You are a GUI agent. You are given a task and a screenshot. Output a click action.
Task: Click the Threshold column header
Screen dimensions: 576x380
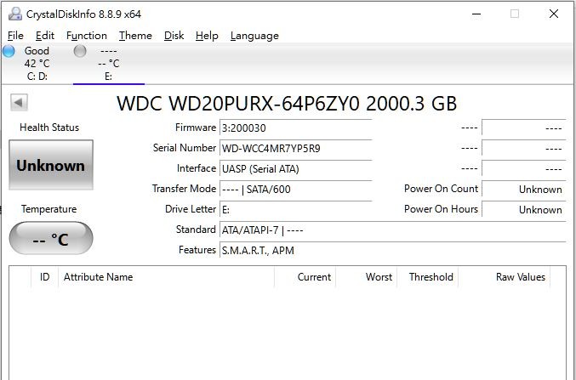tap(428, 277)
